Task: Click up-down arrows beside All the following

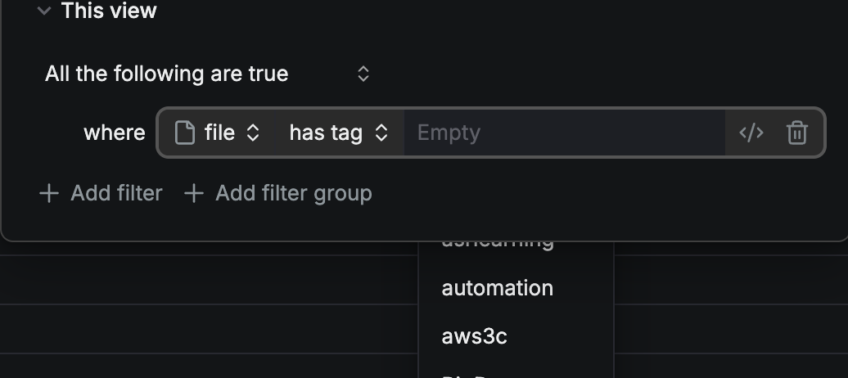Action: [x=363, y=74]
